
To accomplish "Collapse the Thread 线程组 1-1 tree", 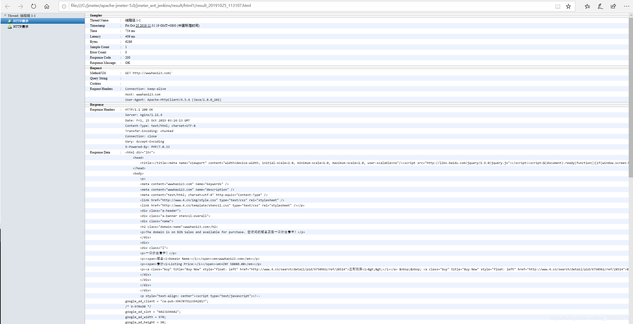I will click(5, 15).
